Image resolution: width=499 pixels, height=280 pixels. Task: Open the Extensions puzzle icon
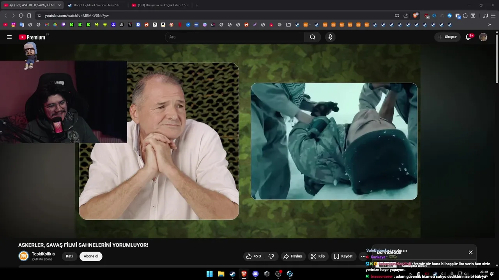tap(465, 16)
